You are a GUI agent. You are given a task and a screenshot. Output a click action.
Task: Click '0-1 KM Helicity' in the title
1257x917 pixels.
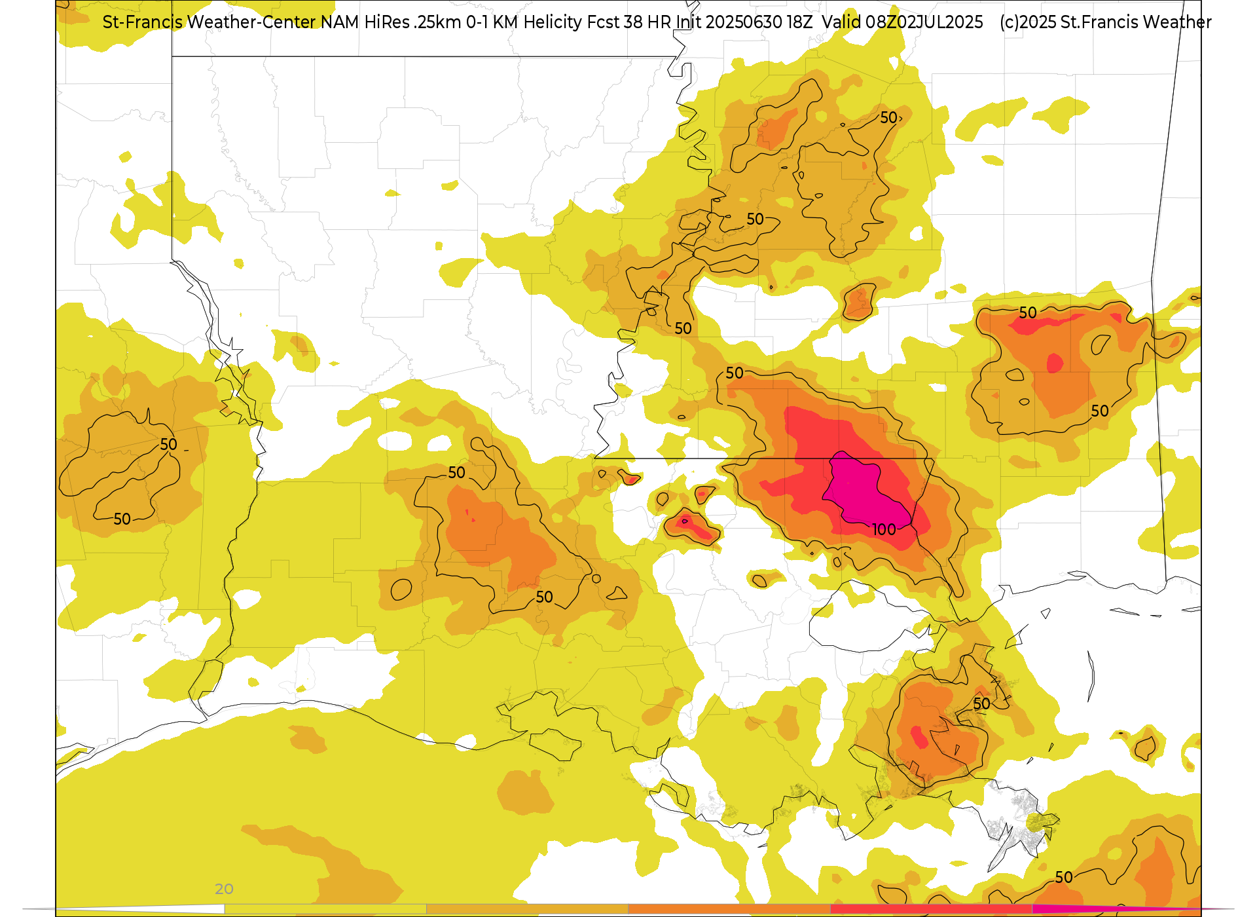(524, 22)
